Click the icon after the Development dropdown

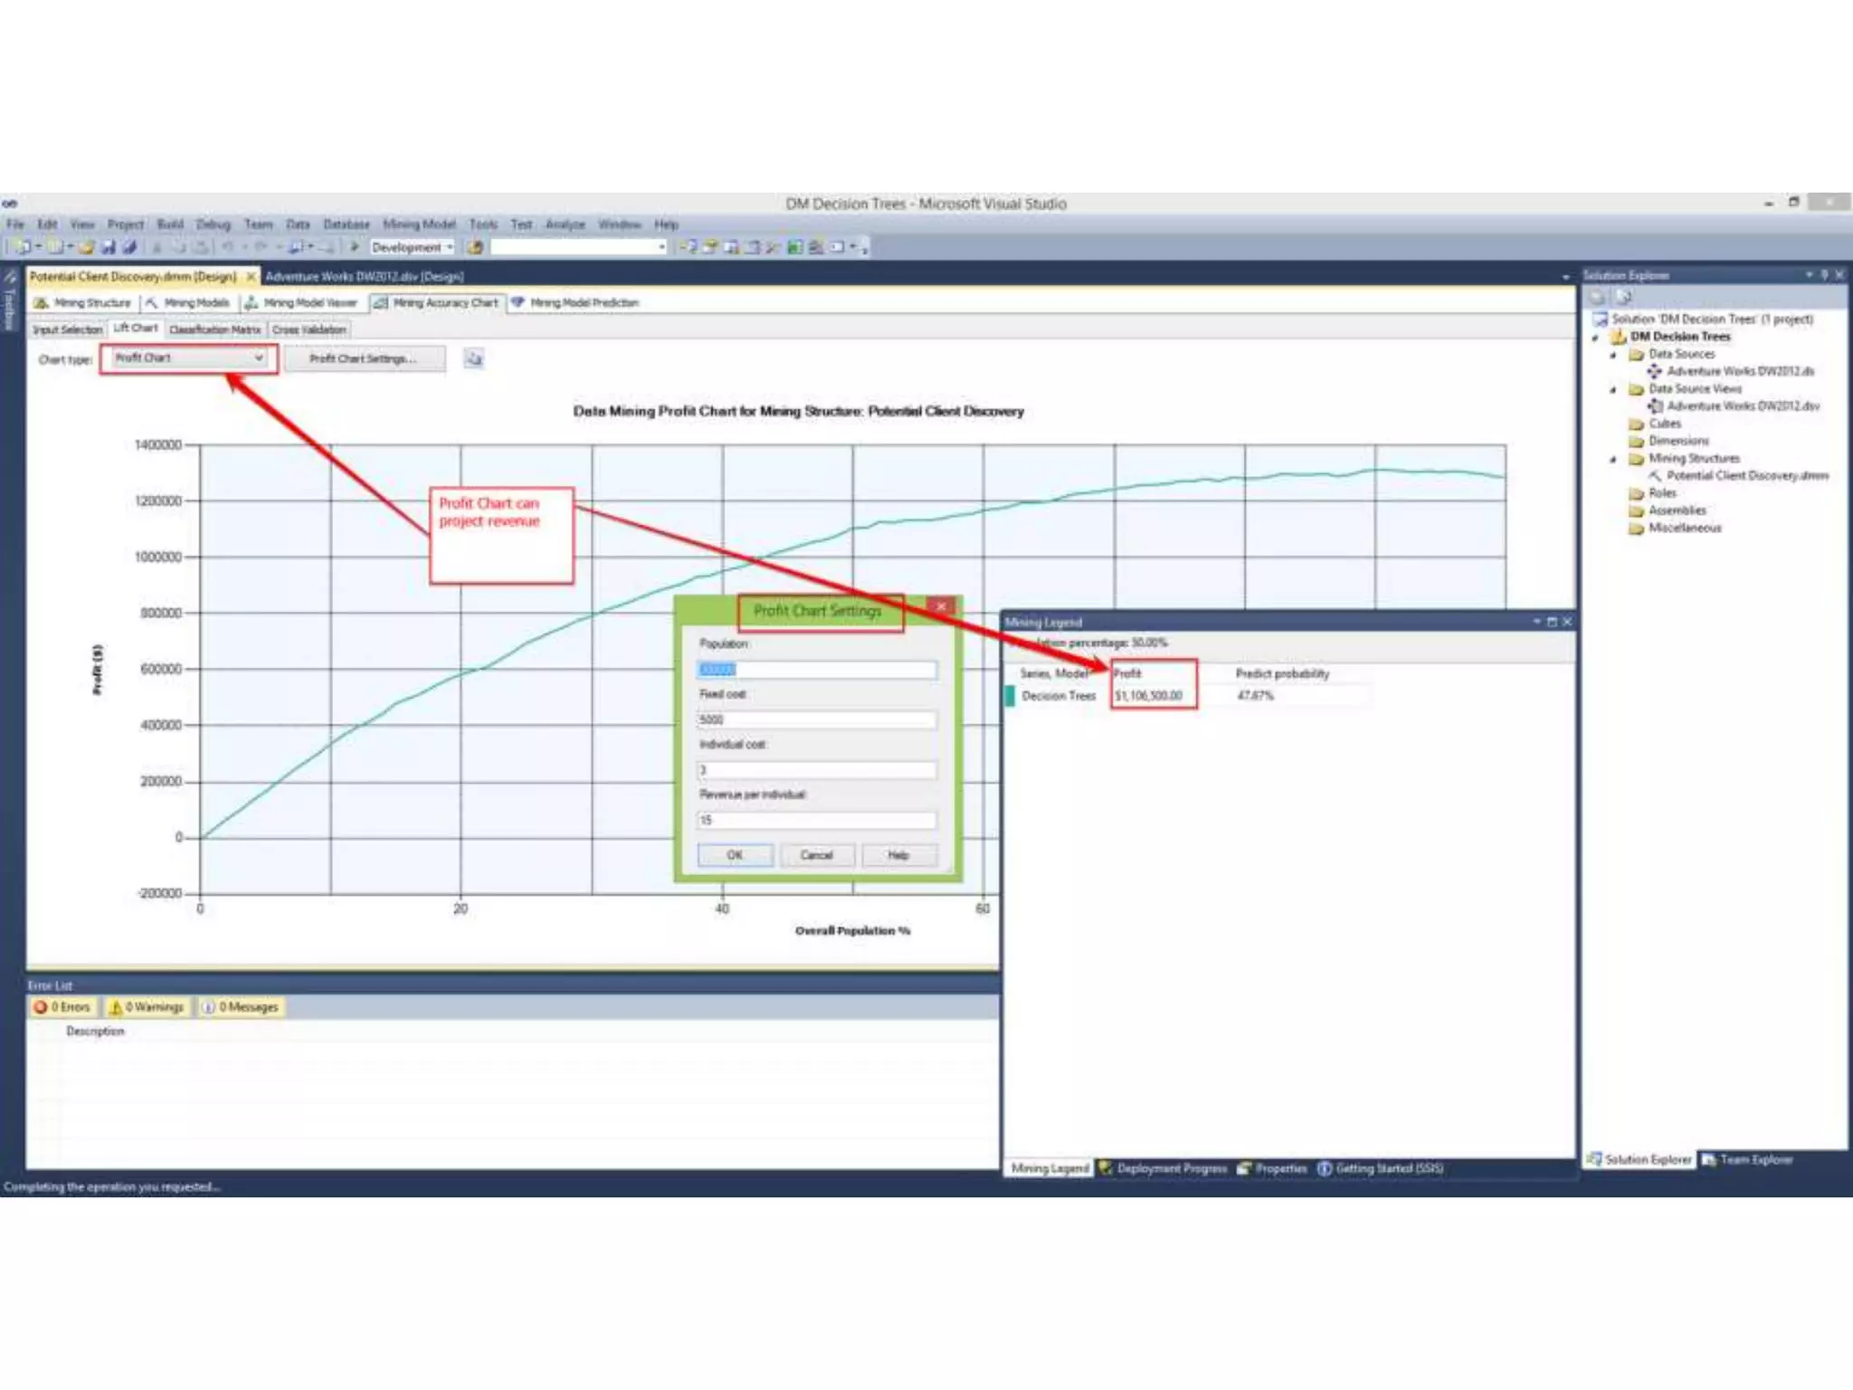point(475,246)
